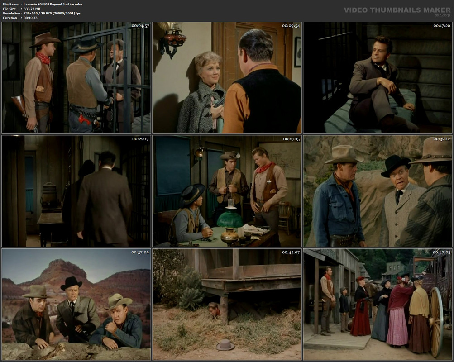Screen dimensions: 454x362
Task: Click the 'File Name' field label
Action: click(10, 5)
